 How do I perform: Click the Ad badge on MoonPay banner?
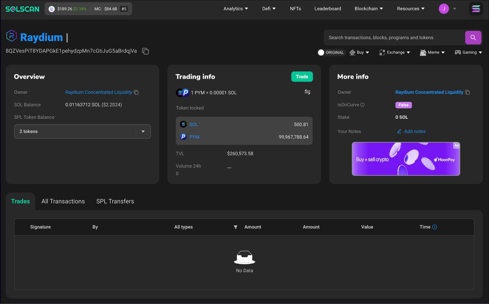point(456,145)
